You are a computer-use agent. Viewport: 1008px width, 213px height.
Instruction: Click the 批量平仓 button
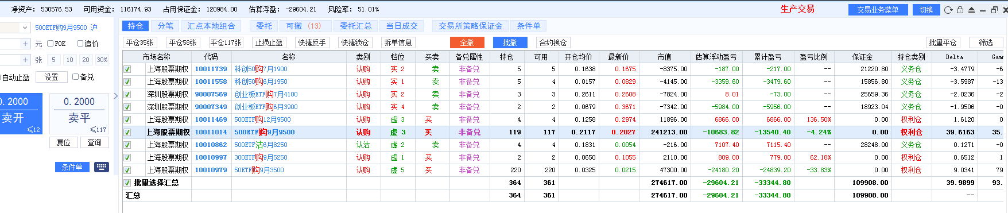click(943, 42)
